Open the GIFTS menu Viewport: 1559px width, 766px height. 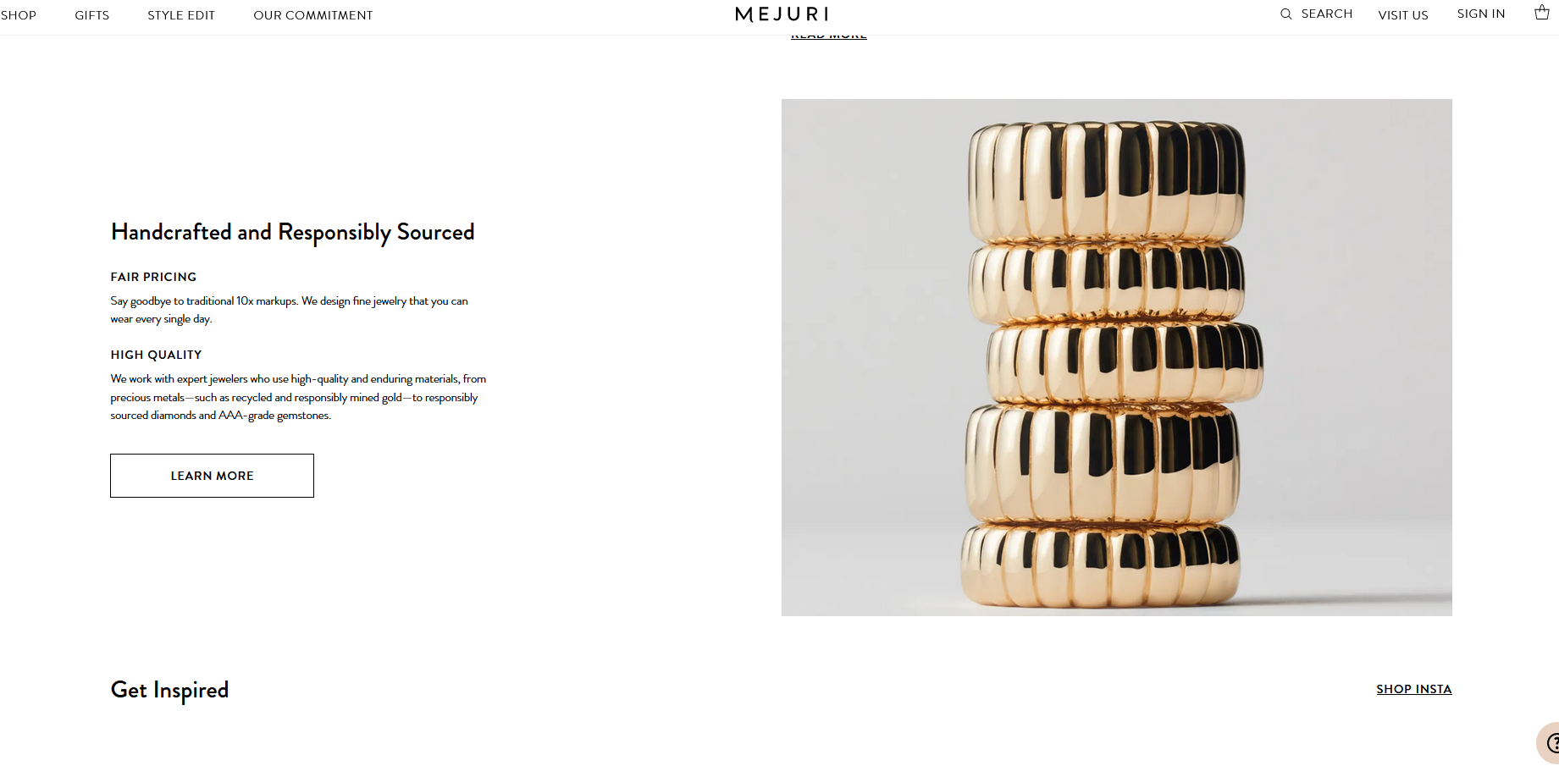pos(92,15)
